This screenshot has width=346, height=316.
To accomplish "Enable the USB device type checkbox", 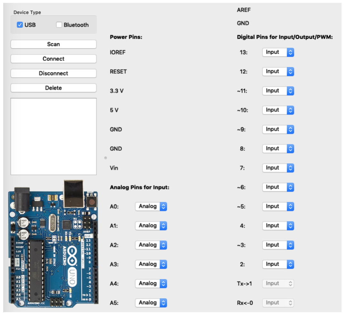I will [x=20, y=25].
